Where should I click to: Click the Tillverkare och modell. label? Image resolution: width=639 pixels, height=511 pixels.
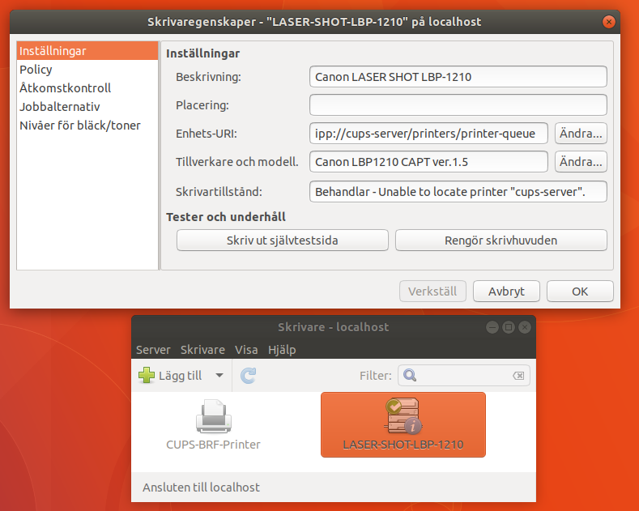(x=237, y=162)
